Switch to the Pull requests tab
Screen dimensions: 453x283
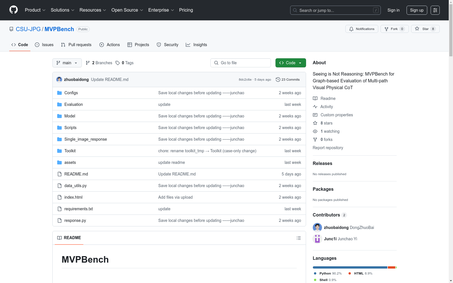point(76,45)
